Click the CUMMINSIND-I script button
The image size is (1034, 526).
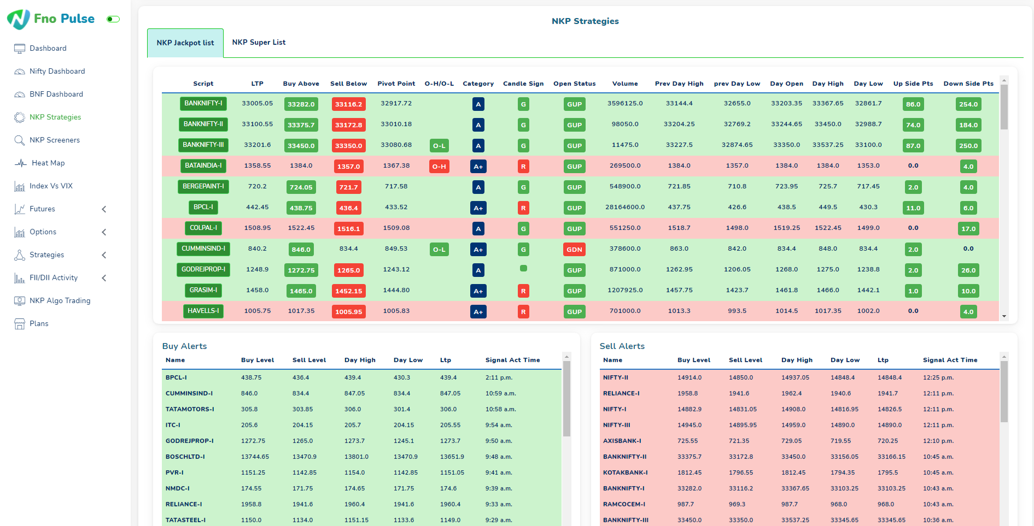point(203,249)
